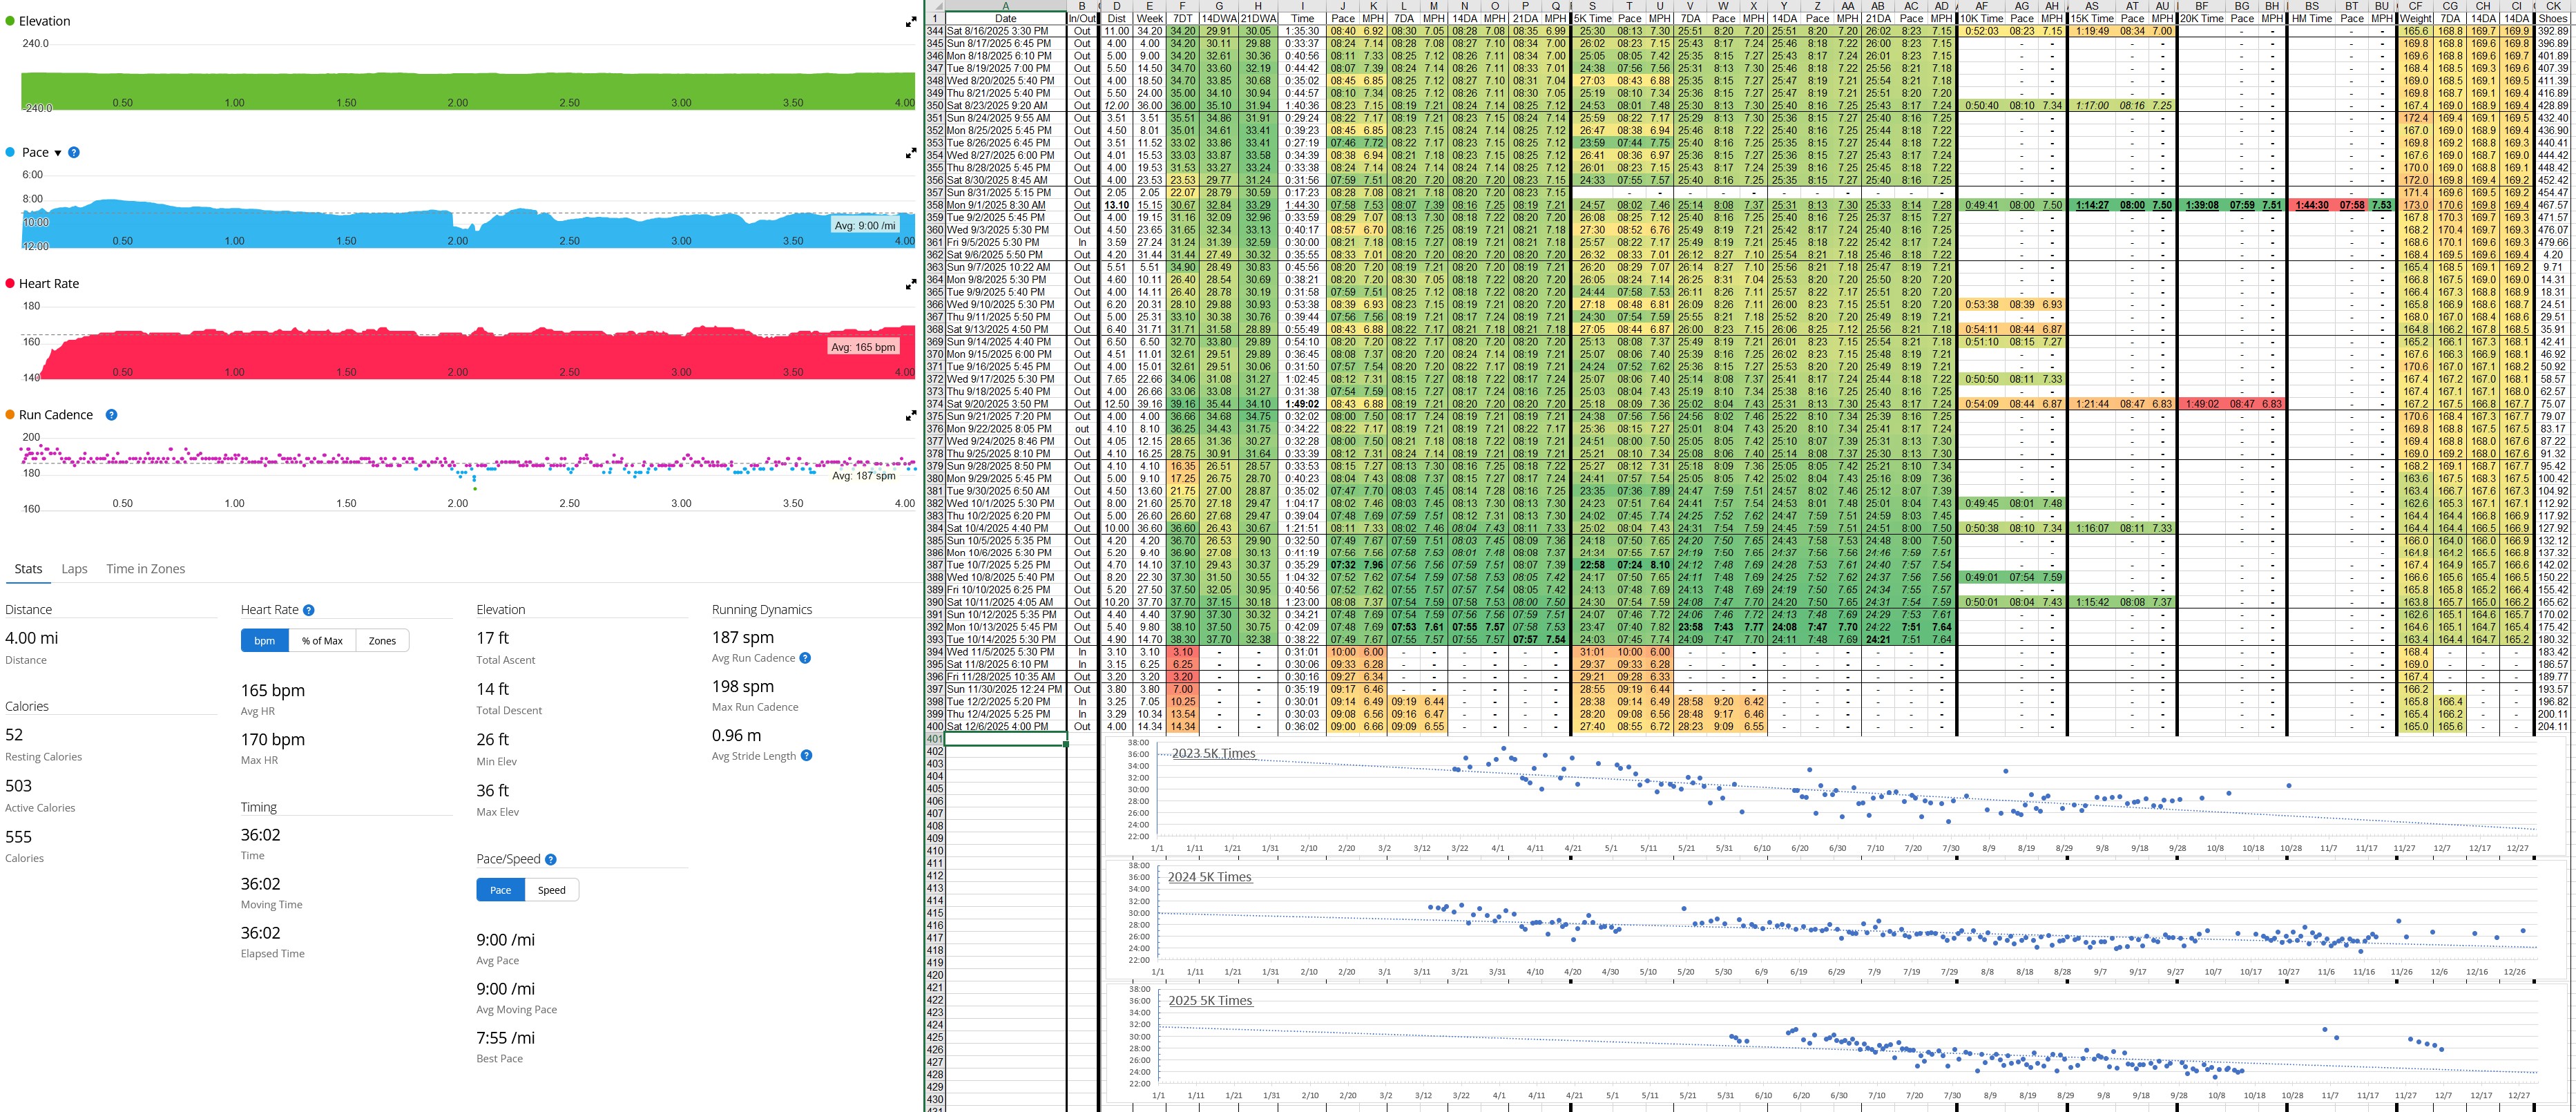
Task: Click help icon next to Pace/Speed heading
Action: 551,859
